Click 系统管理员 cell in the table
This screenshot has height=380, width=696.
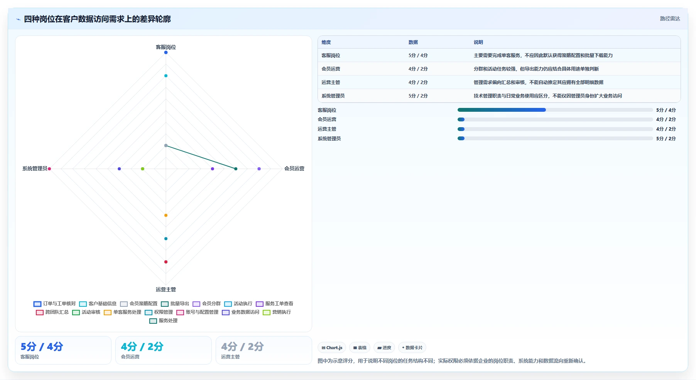(333, 96)
